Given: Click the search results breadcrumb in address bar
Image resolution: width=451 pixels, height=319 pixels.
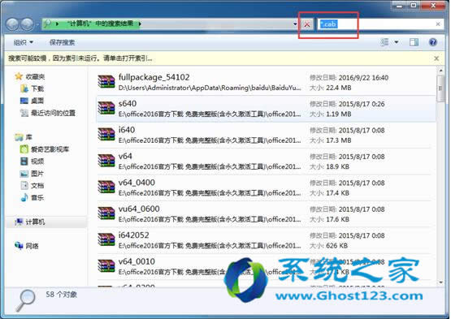Looking at the screenshot, I should click(x=100, y=24).
